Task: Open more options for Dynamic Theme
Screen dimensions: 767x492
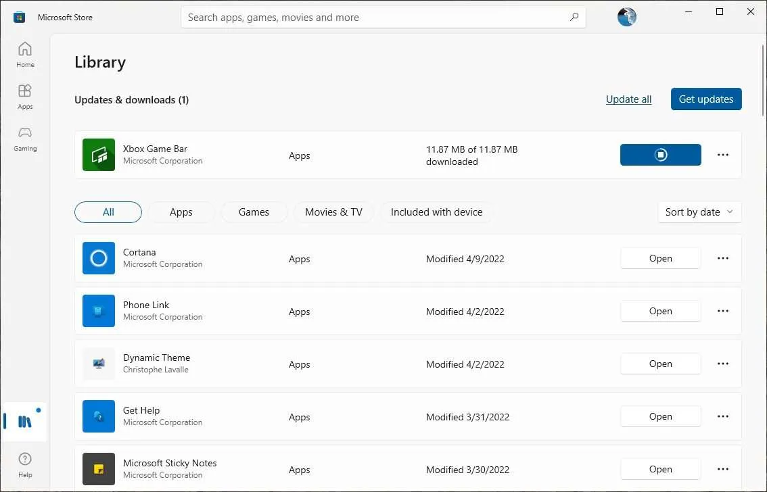Action: coord(723,364)
